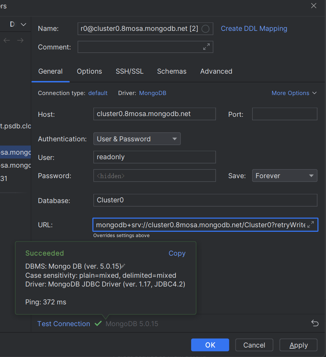Run Test Connection

click(63, 324)
